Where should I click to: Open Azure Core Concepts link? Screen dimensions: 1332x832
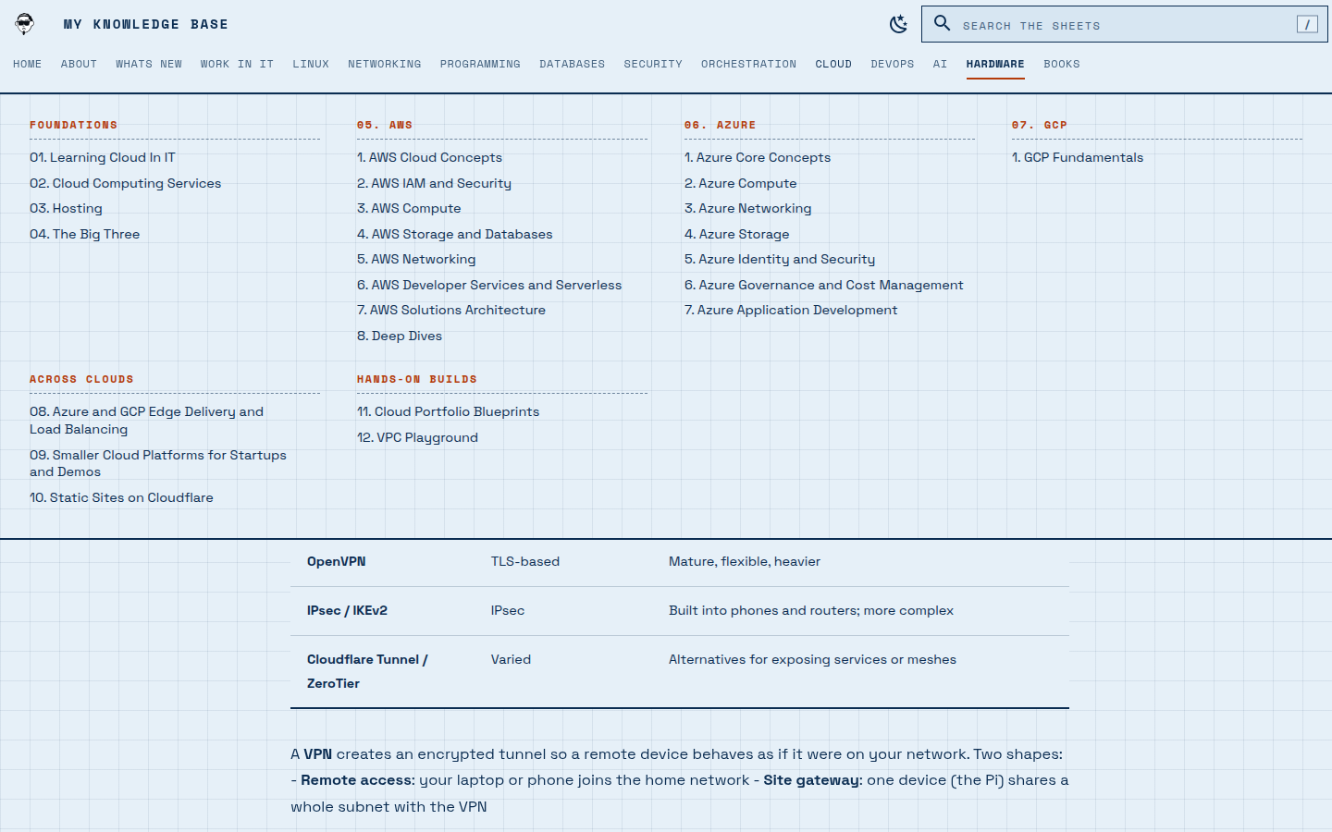758,157
